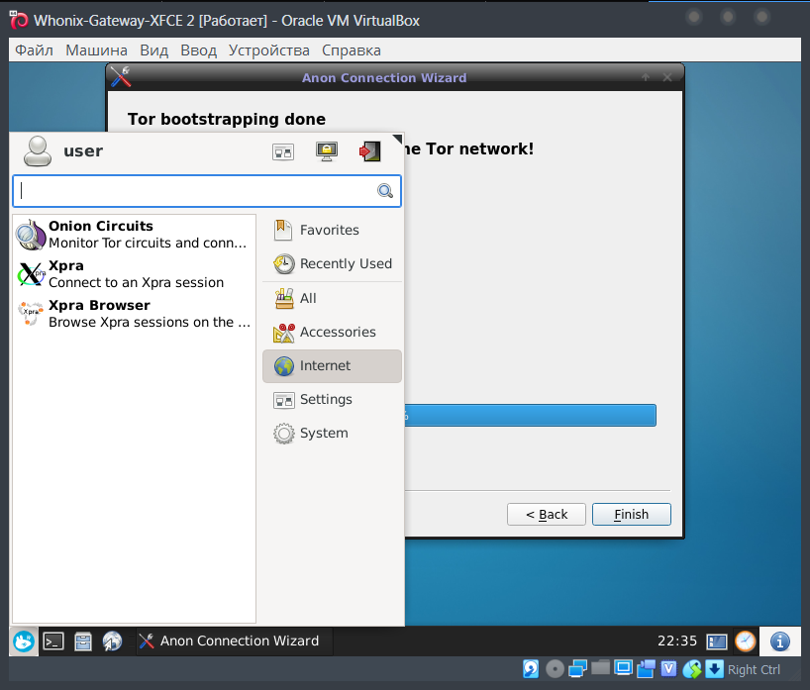810x690 pixels.
Task: Select the Favorites category
Action: [x=329, y=230]
